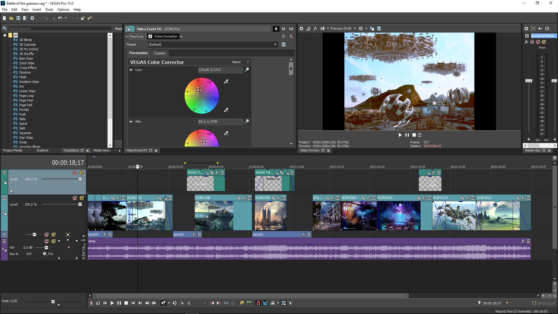
Task: Click the Pan/Crop button in Video Event FX
Action: (x=136, y=36)
